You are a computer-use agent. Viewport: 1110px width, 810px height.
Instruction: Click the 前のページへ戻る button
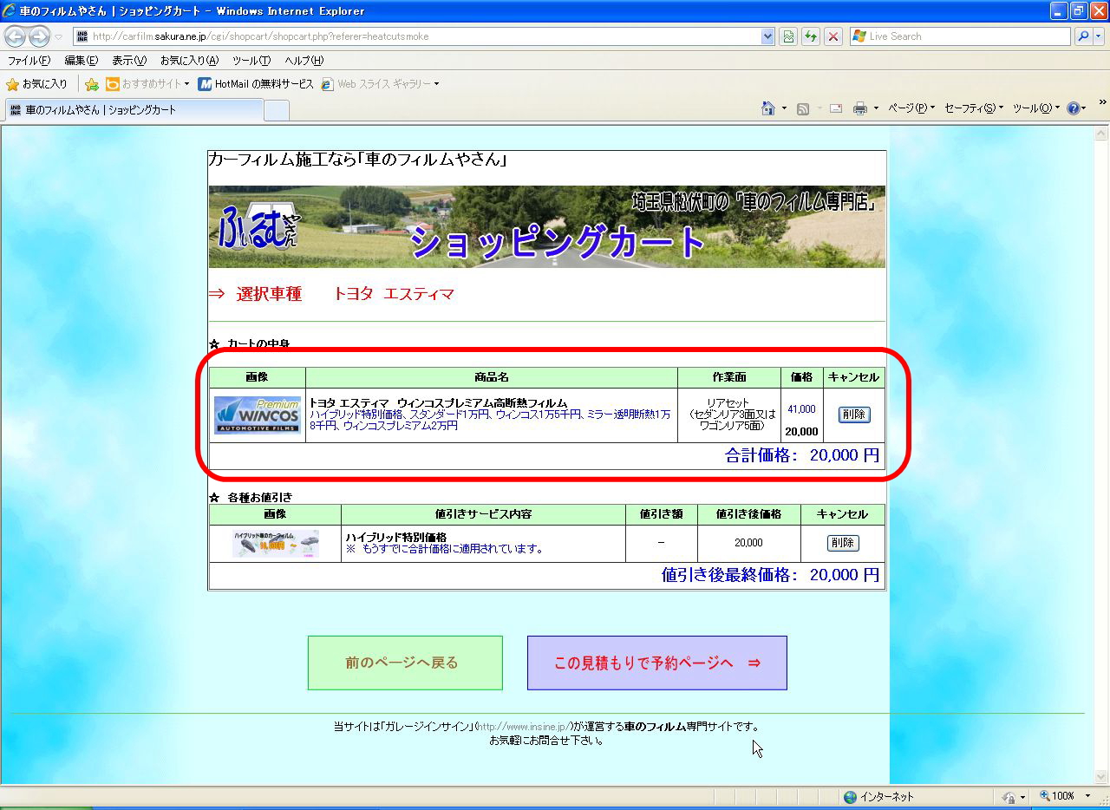point(405,663)
